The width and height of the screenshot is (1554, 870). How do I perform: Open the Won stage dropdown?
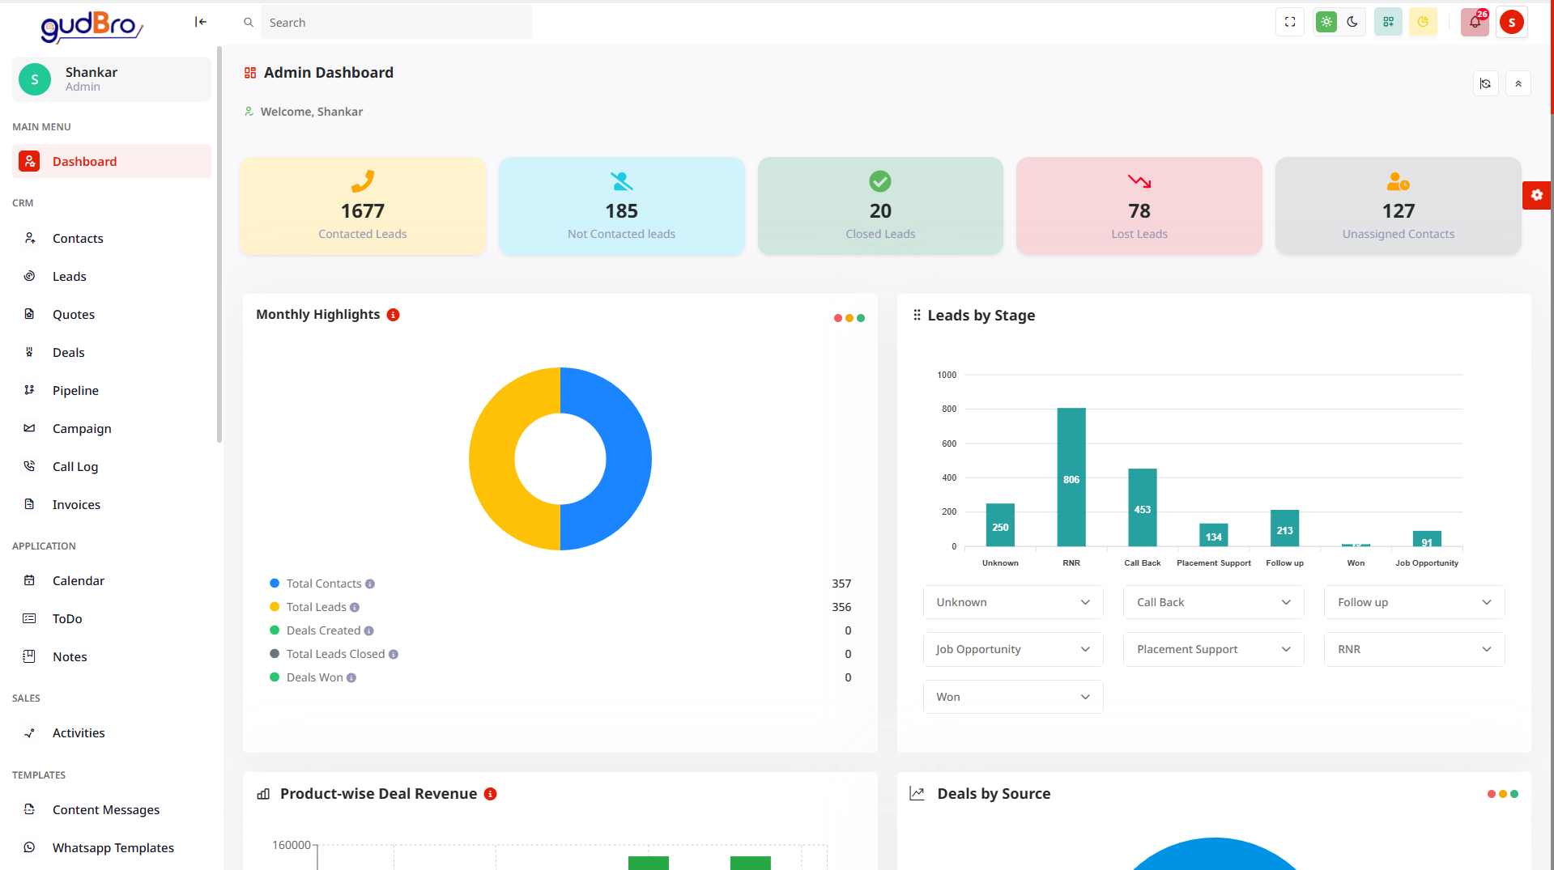coord(1013,697)
